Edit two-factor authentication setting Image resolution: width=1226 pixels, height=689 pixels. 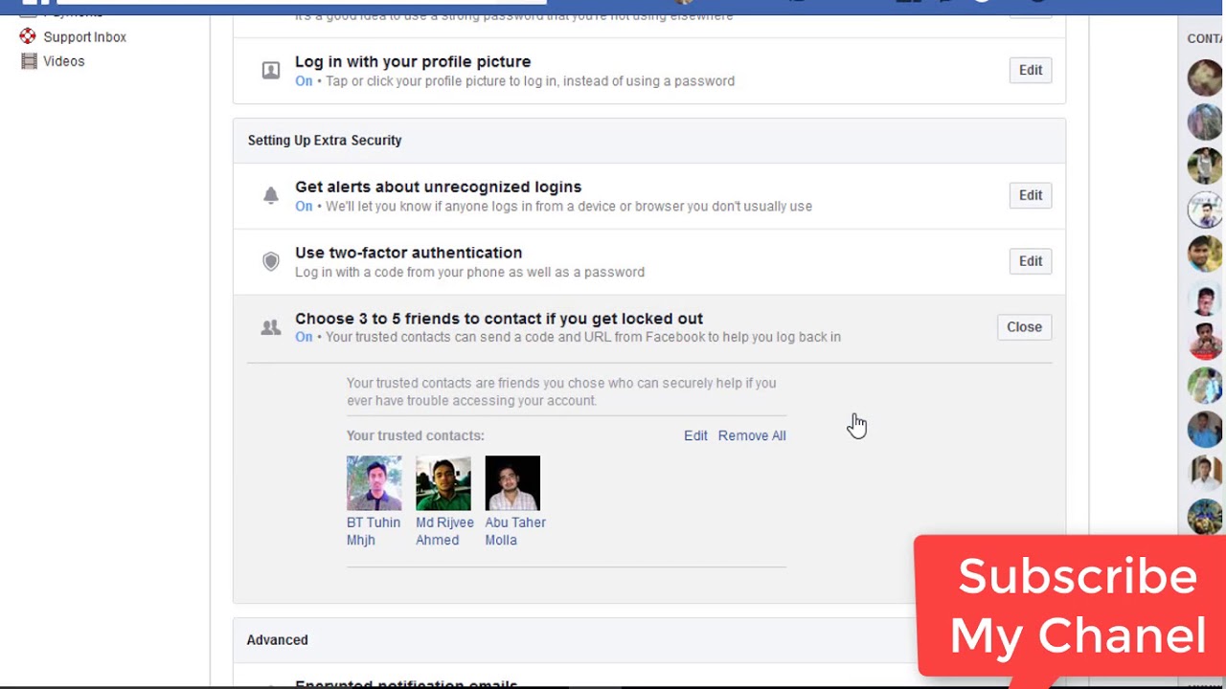click(1031, 261)
